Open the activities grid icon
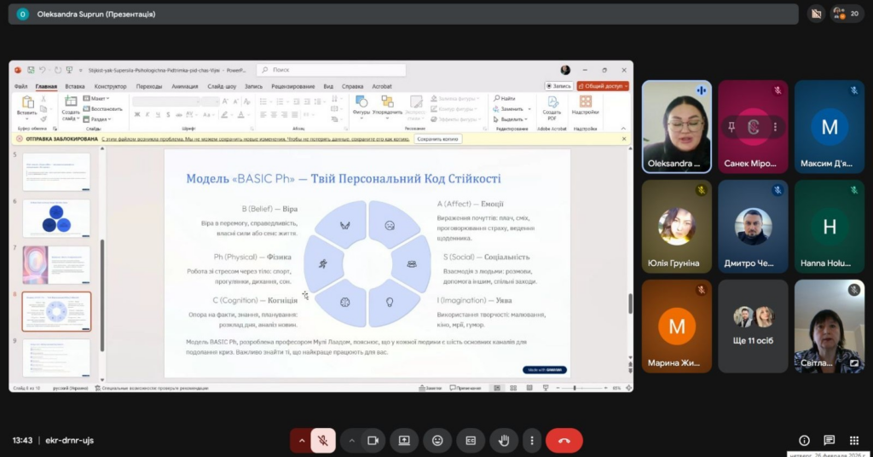This screenshot has width=873, height=457. coord(853,441)
